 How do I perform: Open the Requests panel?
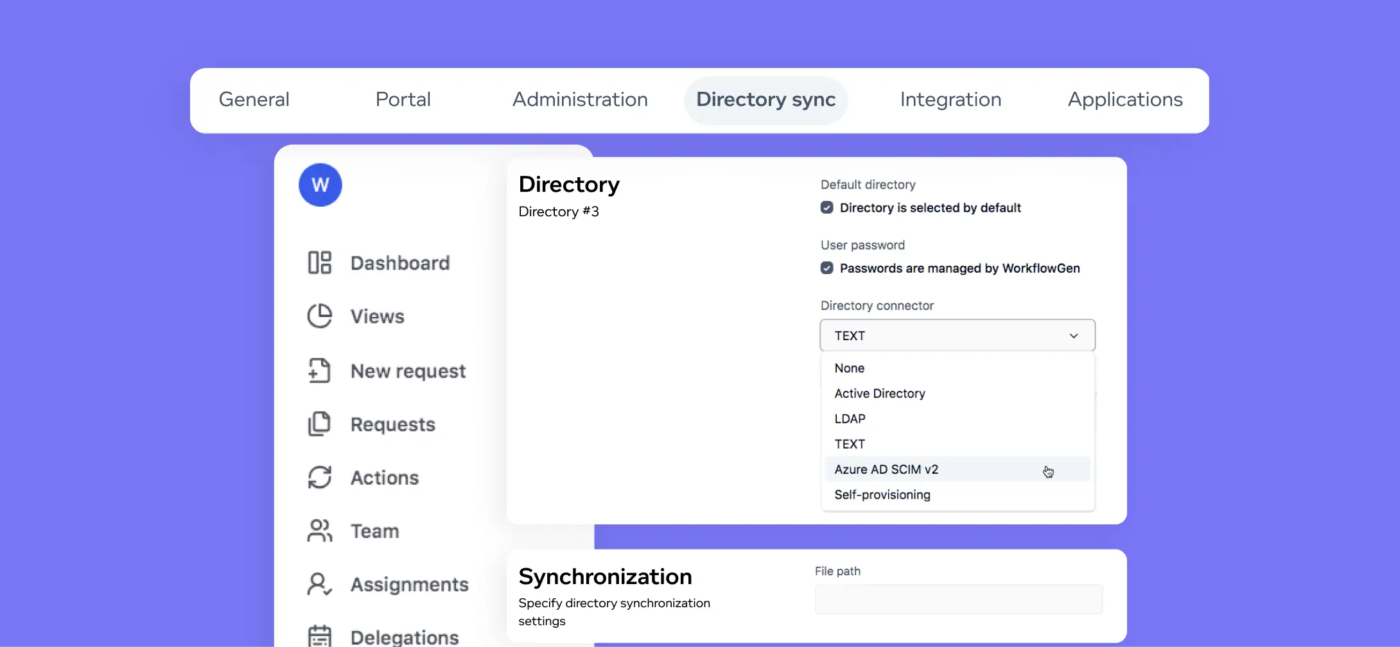click(x=392, y=424)
